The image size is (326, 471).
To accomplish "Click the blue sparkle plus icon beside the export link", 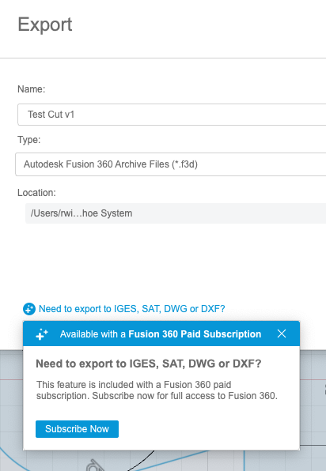I will (29, 309).
